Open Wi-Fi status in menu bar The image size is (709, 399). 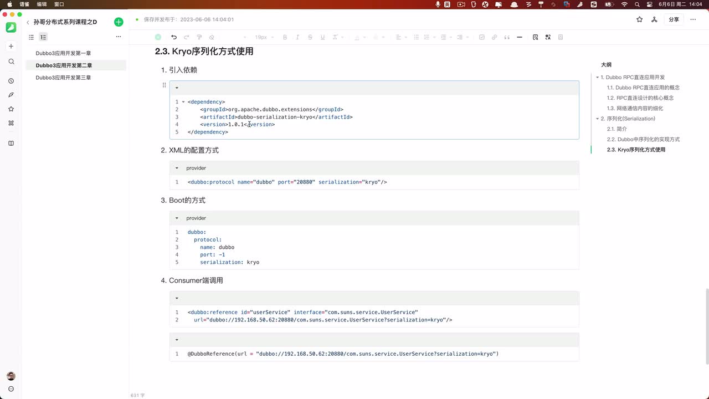tap(624, 4)
